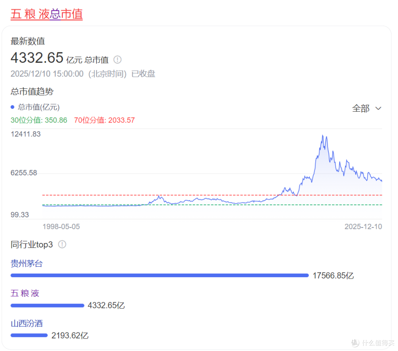Image resolution: width=398 pixels, height=351 pixels.
Task: Click the 1998-05-05 start date label
Action: tap(61, 226)
